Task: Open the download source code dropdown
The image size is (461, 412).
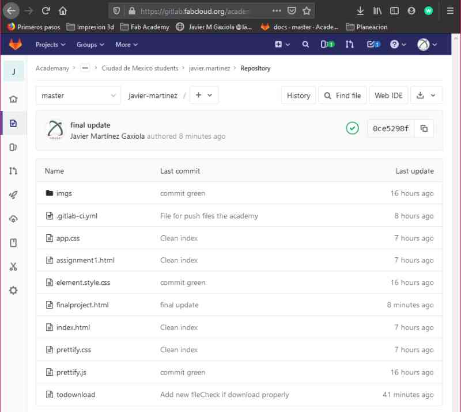Action: [426, 95]
